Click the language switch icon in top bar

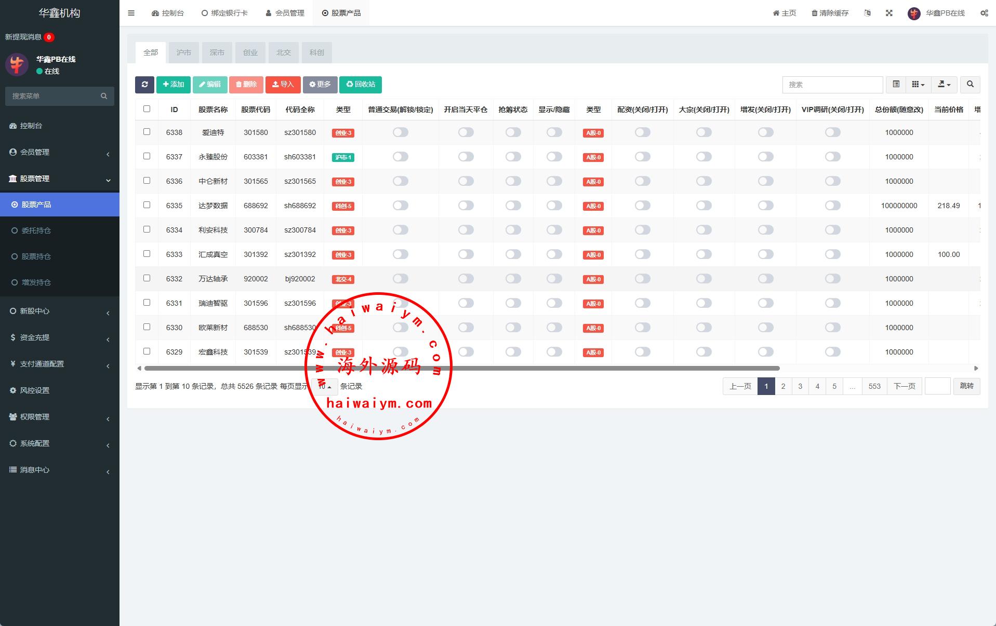pyautogui.click(x=867, y=13)
